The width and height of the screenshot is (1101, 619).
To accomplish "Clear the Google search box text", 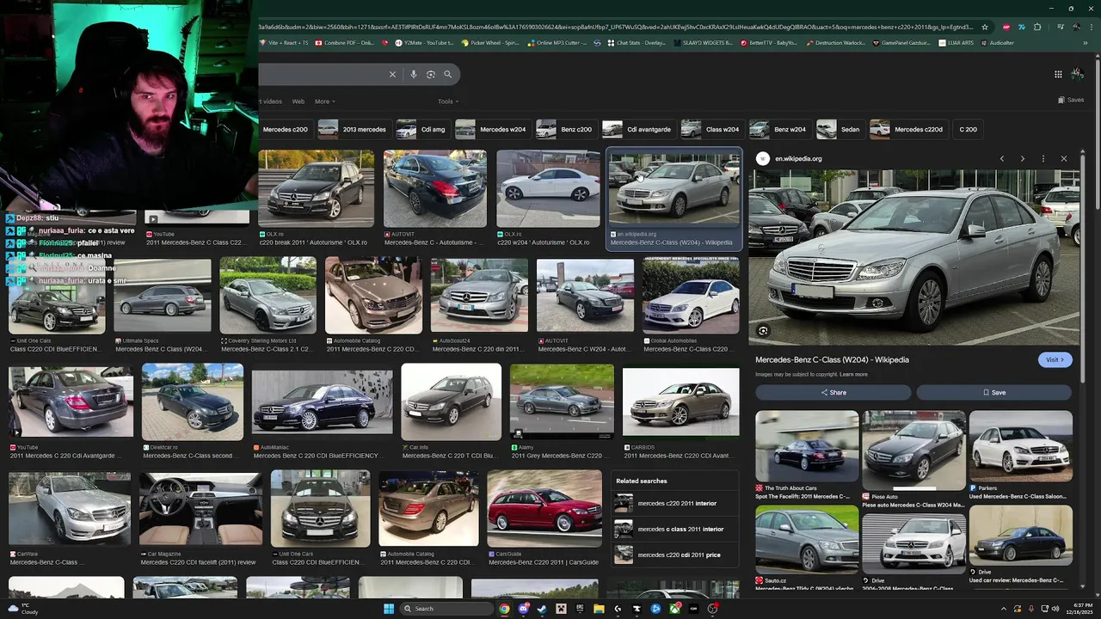I will click(392, 75).
